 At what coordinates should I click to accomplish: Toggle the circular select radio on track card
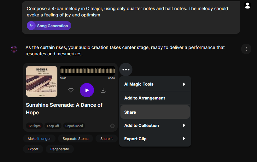112,126
